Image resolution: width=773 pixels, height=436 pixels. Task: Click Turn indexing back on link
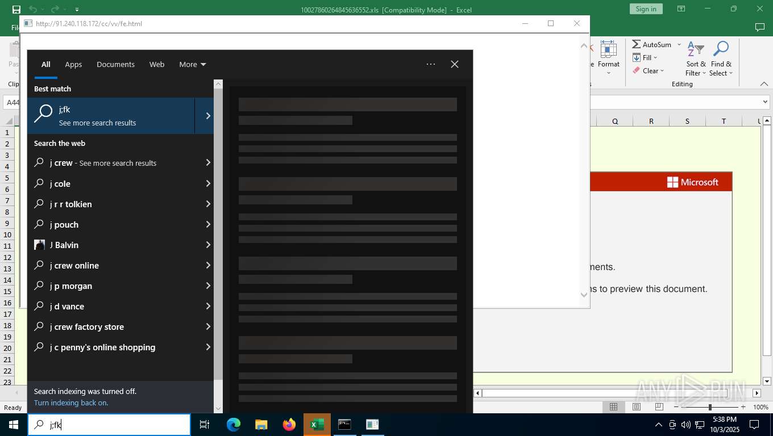coord(71,403)
